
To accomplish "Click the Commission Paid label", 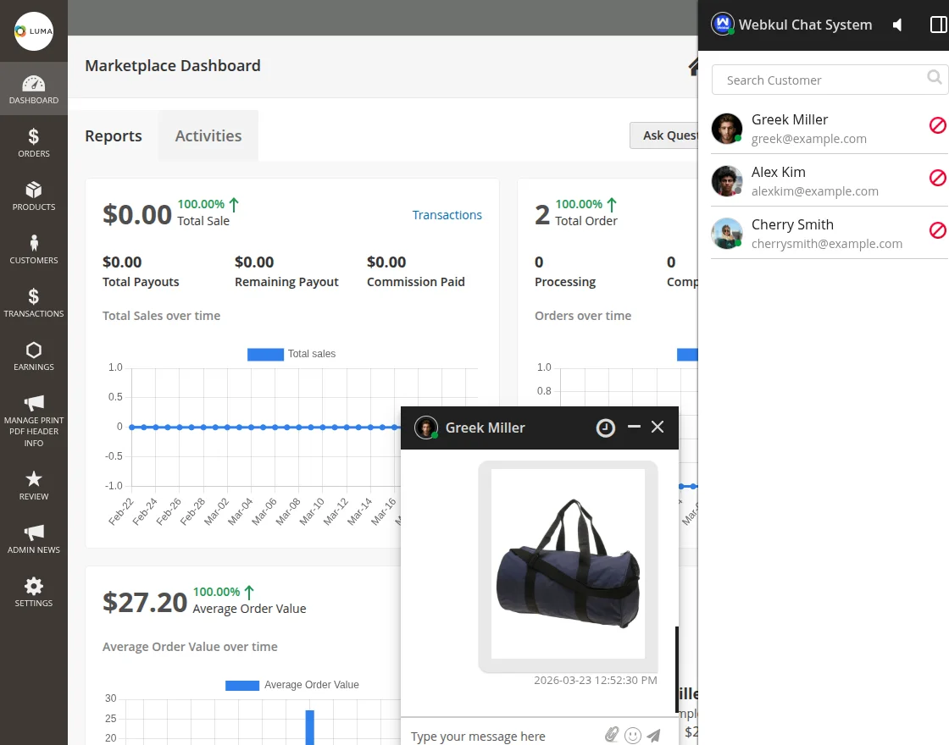I will point(416,282).
